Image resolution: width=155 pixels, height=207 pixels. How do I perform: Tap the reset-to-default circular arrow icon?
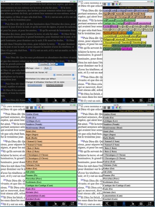click(x=74, y=79)
